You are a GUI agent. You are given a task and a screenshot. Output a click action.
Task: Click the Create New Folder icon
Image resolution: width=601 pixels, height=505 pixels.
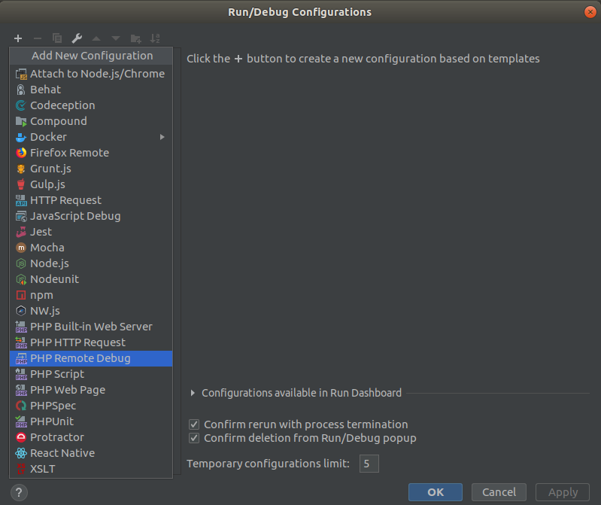pyautogui.click(x=135, y=38)
